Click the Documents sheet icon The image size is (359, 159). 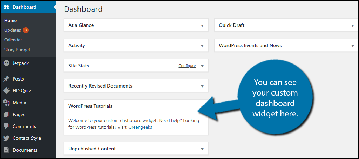[6, 150]
